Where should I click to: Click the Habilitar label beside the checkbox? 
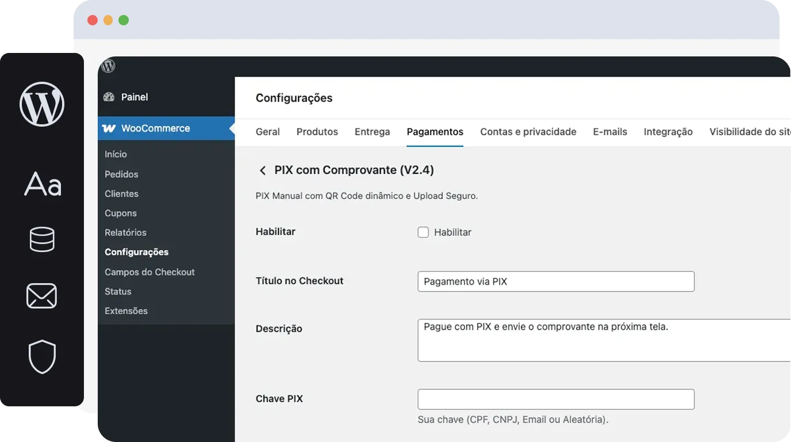(452, 233)
